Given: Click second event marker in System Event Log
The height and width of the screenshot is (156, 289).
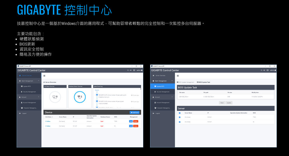Looking at the screenshot, I should click(x=97, y=101).
